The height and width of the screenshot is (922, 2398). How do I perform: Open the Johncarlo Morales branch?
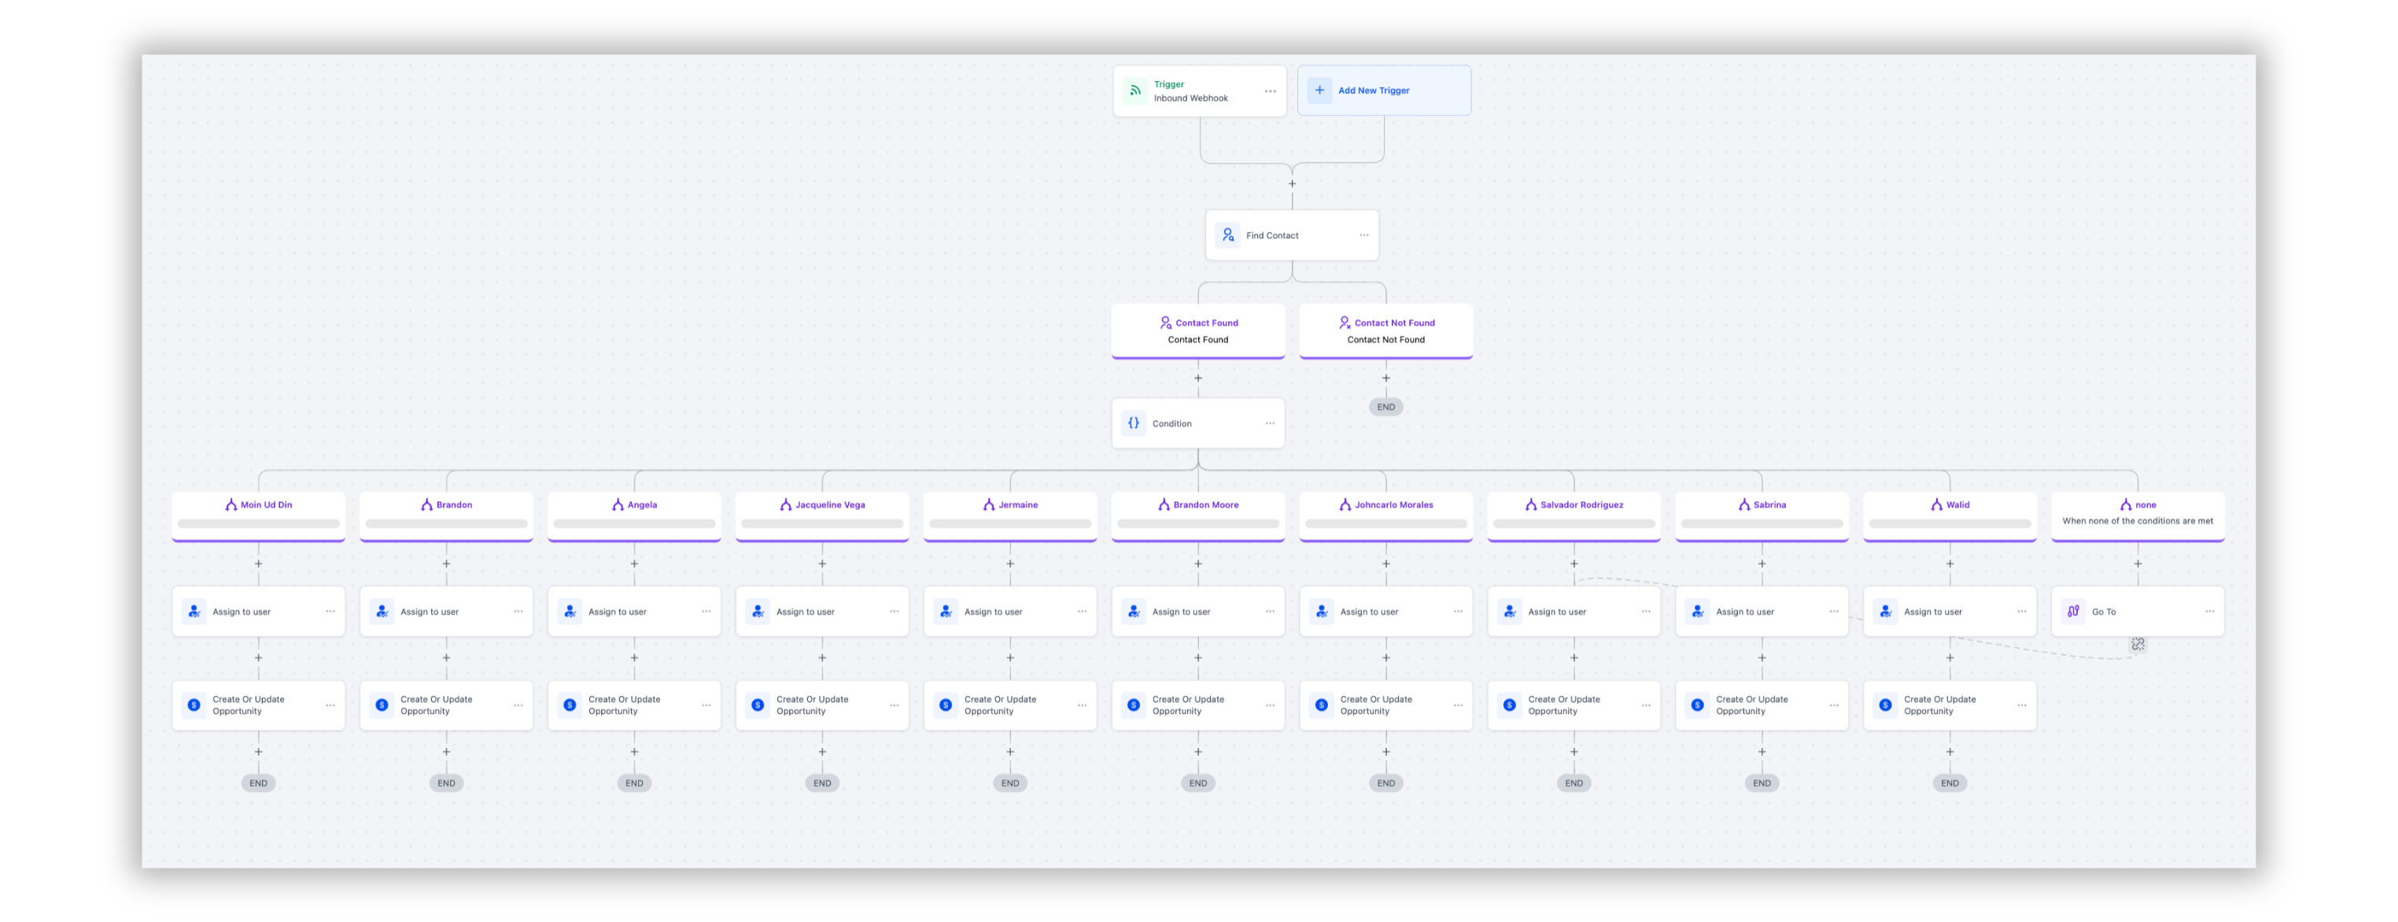pos(1386,516)
